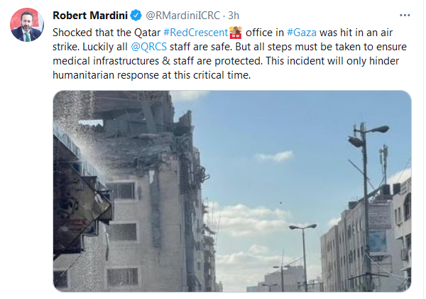Follow the #RedCrescent hashtag
426x299 pixels.
tap(196, 33)
